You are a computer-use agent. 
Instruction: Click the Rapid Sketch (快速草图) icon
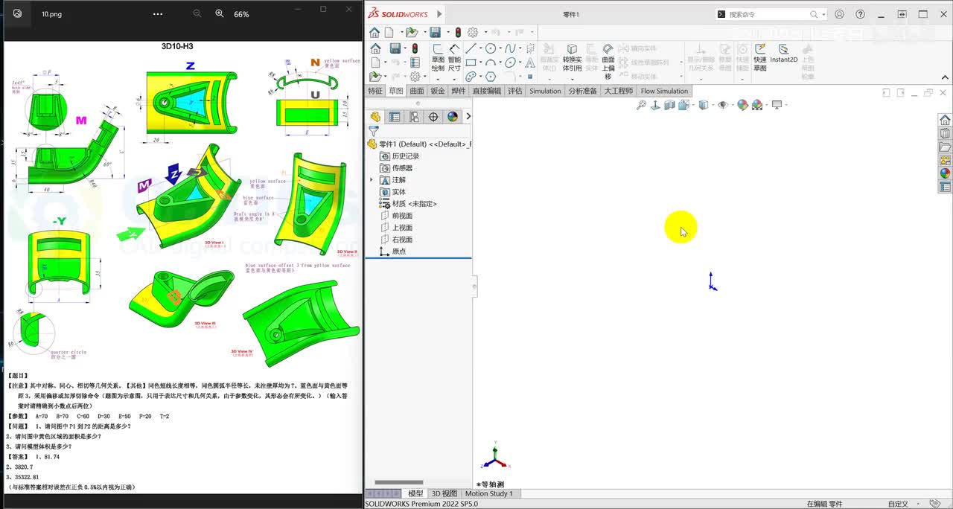coord(760,49)
